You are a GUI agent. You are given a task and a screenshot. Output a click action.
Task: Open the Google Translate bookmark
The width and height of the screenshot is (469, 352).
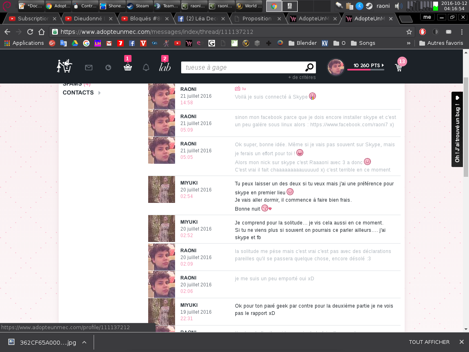pyautogui.click(x=64, y=43)
